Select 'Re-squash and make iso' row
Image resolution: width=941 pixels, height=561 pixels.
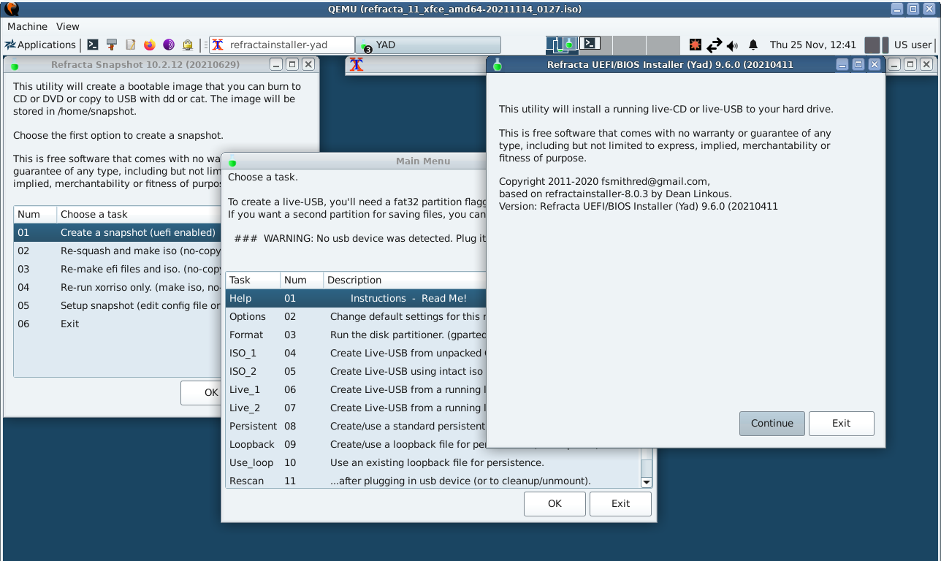pyautogui.click(x=118, y=251)
